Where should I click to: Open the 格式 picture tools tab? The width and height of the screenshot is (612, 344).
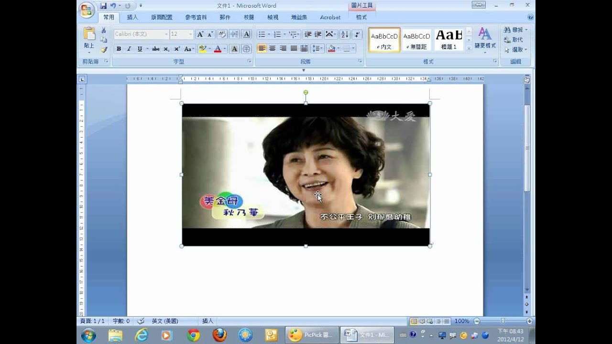(361, 17)
